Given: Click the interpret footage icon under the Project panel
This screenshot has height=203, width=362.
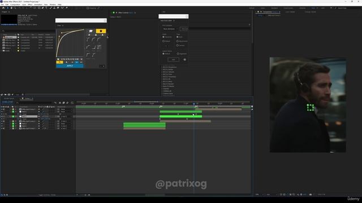Looking at the screenshot, I should tap(2, 95).
